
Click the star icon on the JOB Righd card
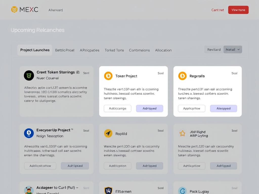tap(182, 133)
